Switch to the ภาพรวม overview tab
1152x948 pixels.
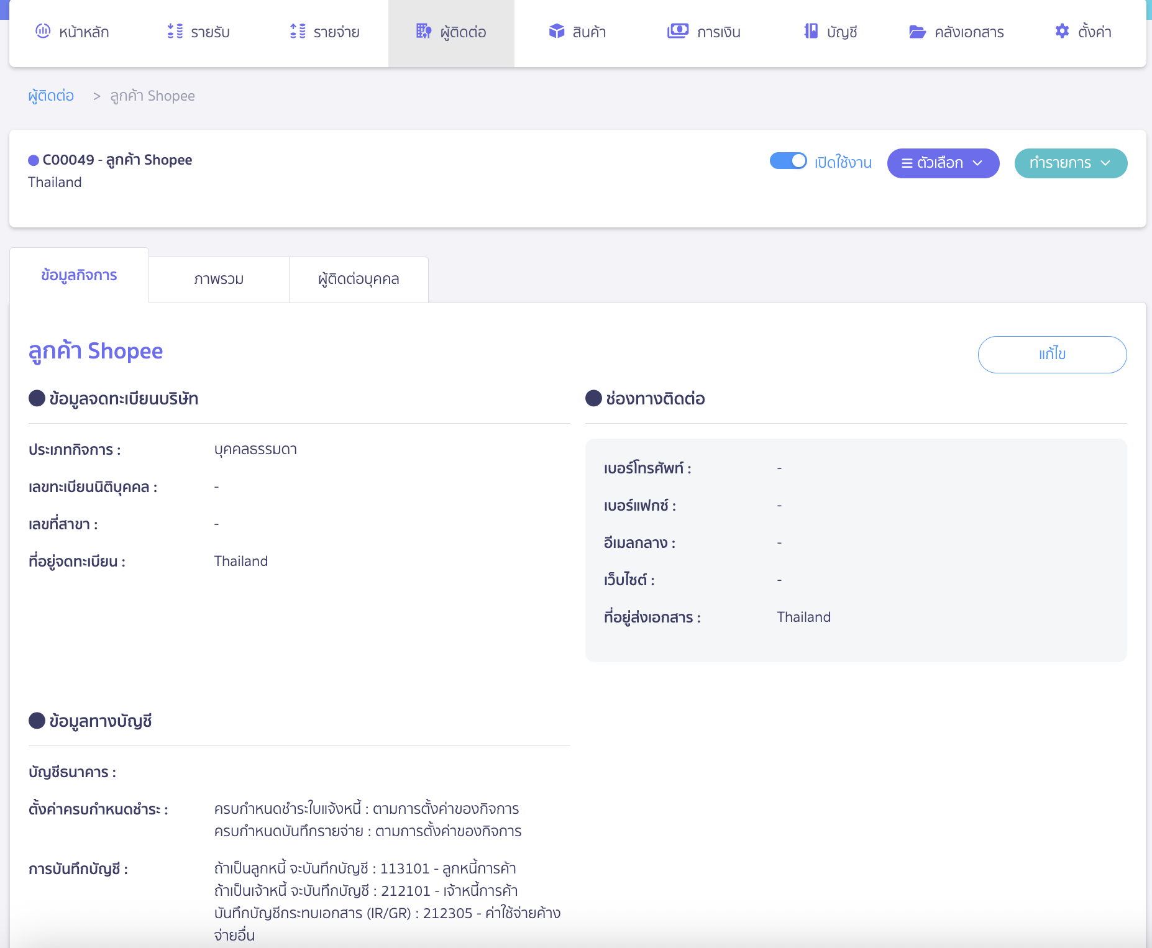coord(219,279)
